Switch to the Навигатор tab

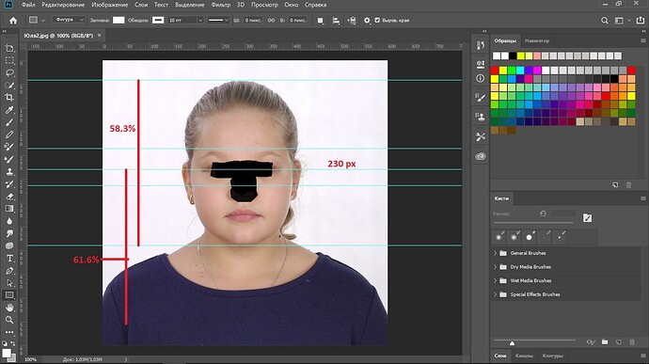(x=537, y=40)
